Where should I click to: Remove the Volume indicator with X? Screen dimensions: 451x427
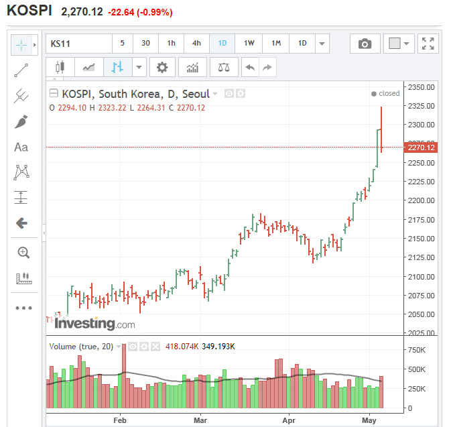(x=155, y=346)
